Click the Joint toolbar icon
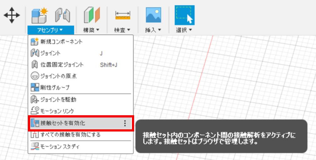This screenshot has width=316, height=160. click(63, 15)
